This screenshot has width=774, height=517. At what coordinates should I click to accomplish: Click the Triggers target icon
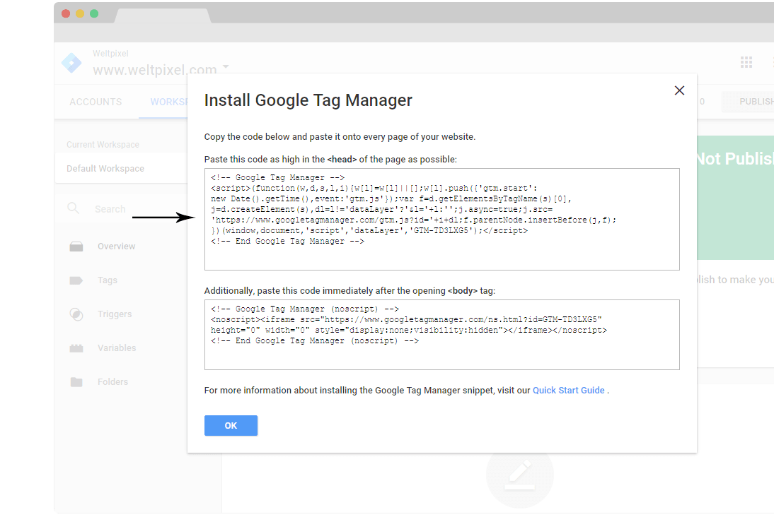point(76,314)
